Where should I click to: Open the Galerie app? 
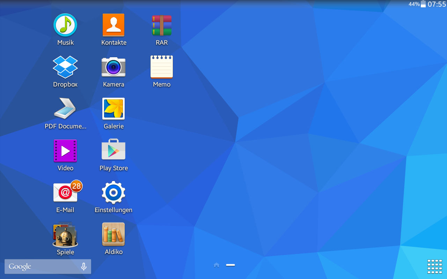(x=113, y=109)
